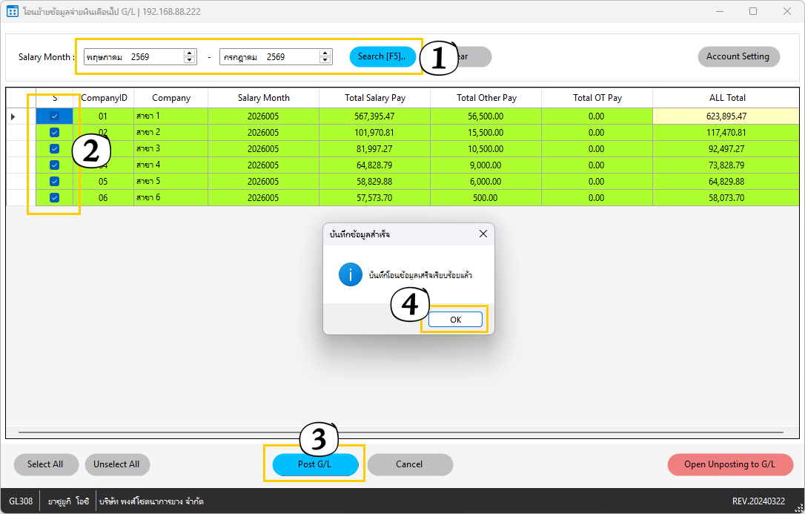Toggle checkbox for สาขา 3 row
The width and height of the screenshot is (805, 514).
(x=54, y=149)
